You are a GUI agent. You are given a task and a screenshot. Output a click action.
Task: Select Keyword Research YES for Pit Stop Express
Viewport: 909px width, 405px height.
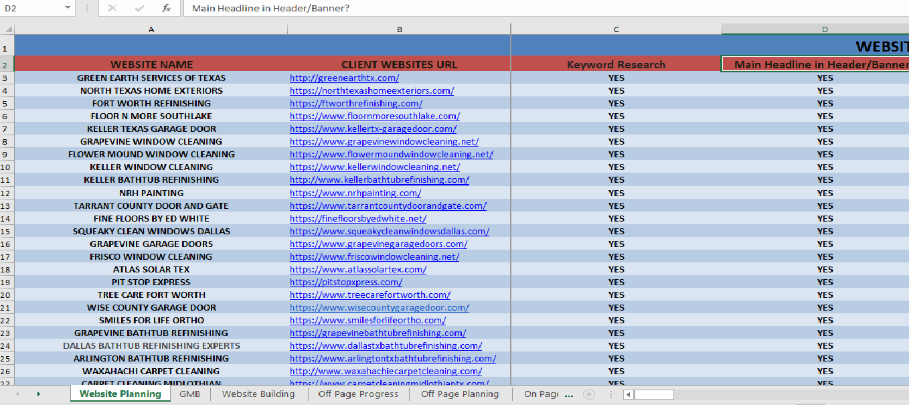pyautogui.click(x=616, y=282)
